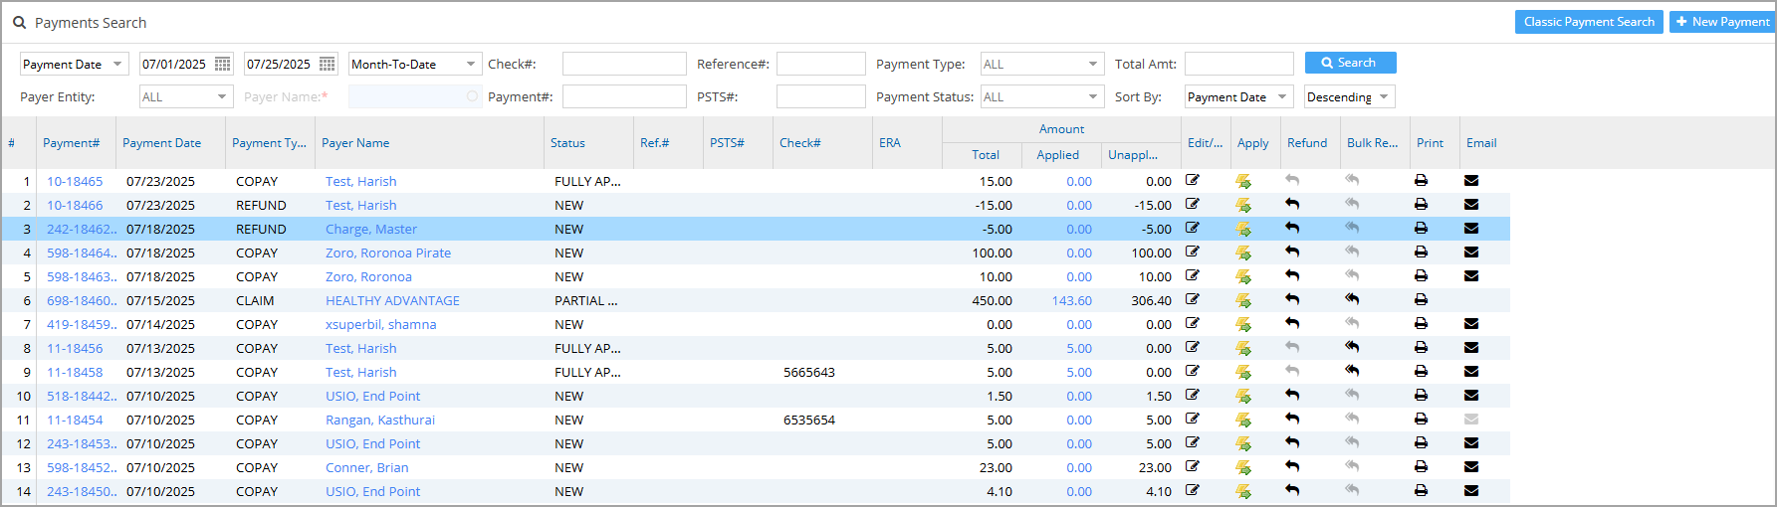Open payment link 10-18465
The height and width of the screenshot is (507, 1777).
click(75, 181)
